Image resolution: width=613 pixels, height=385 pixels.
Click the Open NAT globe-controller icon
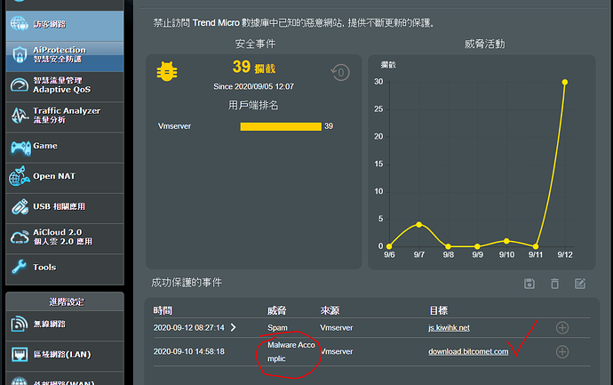point(20,176)
